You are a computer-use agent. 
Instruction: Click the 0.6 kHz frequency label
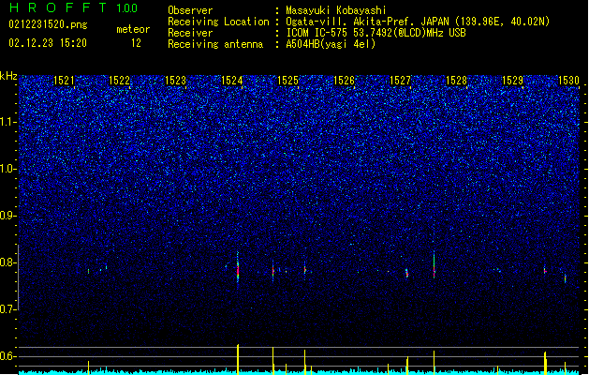click(x=8, y=356)
